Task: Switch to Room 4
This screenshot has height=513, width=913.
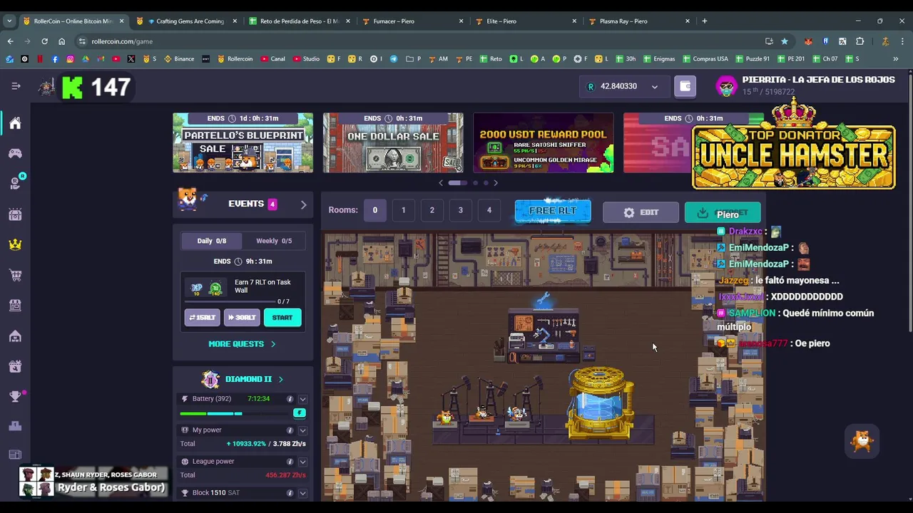Action: [x=489, y=210]
